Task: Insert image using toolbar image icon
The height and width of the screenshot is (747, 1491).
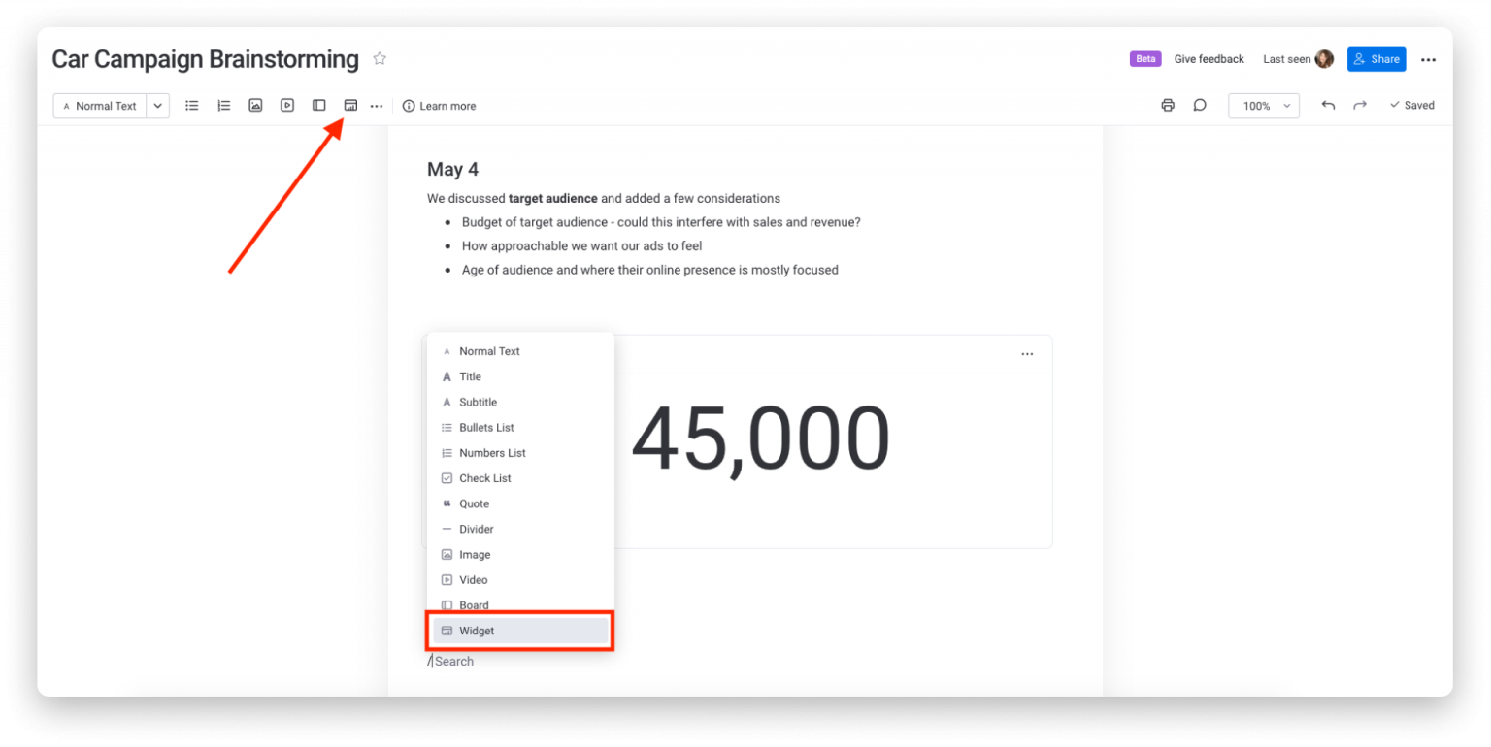Action: (x=255, y=106)
